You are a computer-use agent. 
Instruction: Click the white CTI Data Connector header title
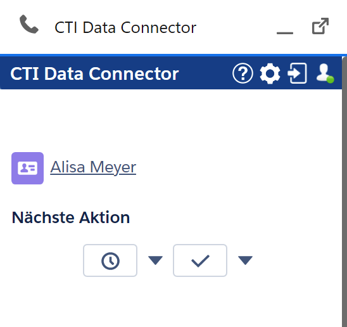[94, 74]
